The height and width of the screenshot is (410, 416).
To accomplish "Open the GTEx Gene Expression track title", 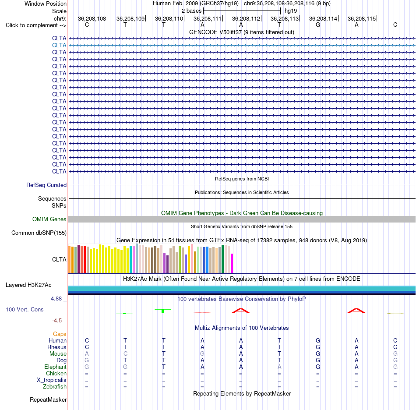I will click(241, 240).
